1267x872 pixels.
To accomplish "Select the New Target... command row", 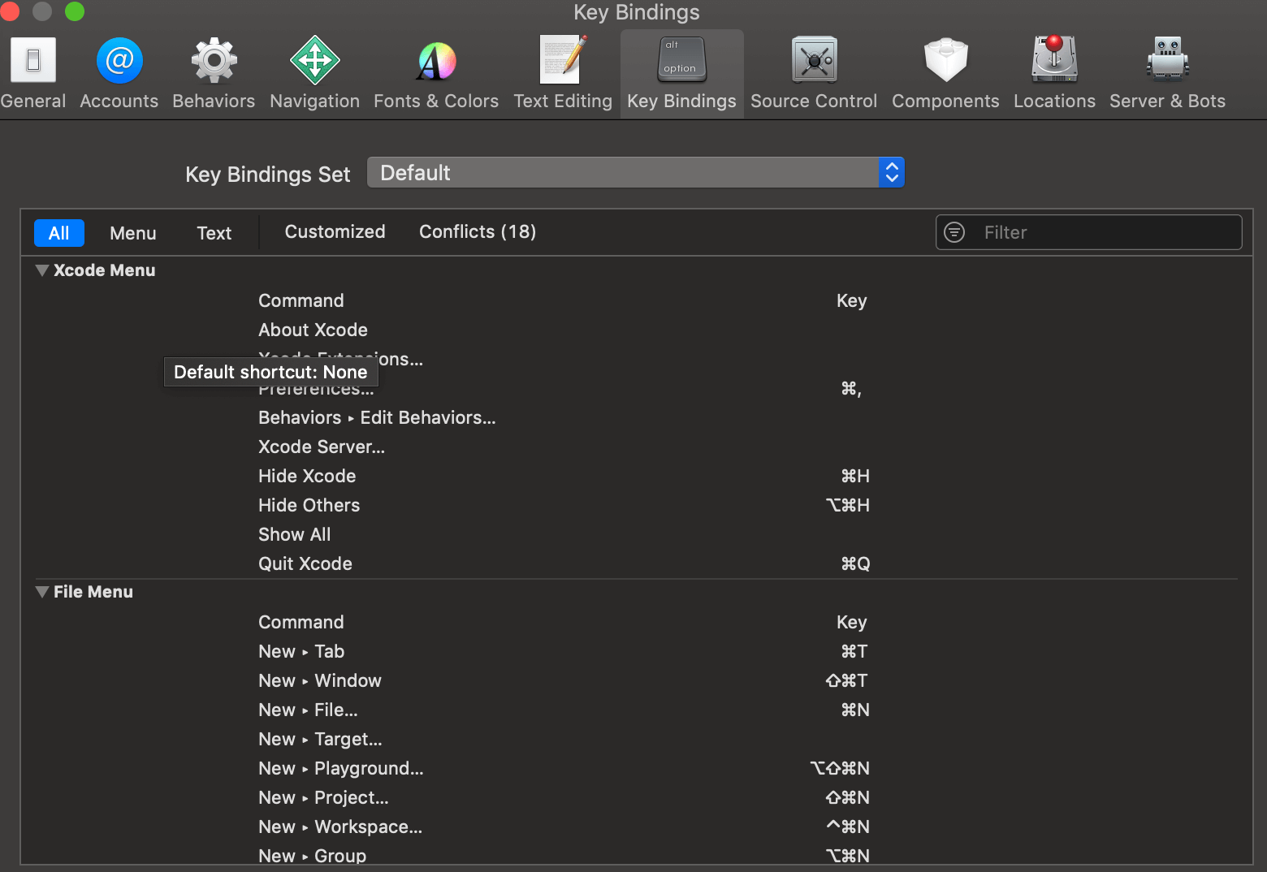I will [637, 739].
